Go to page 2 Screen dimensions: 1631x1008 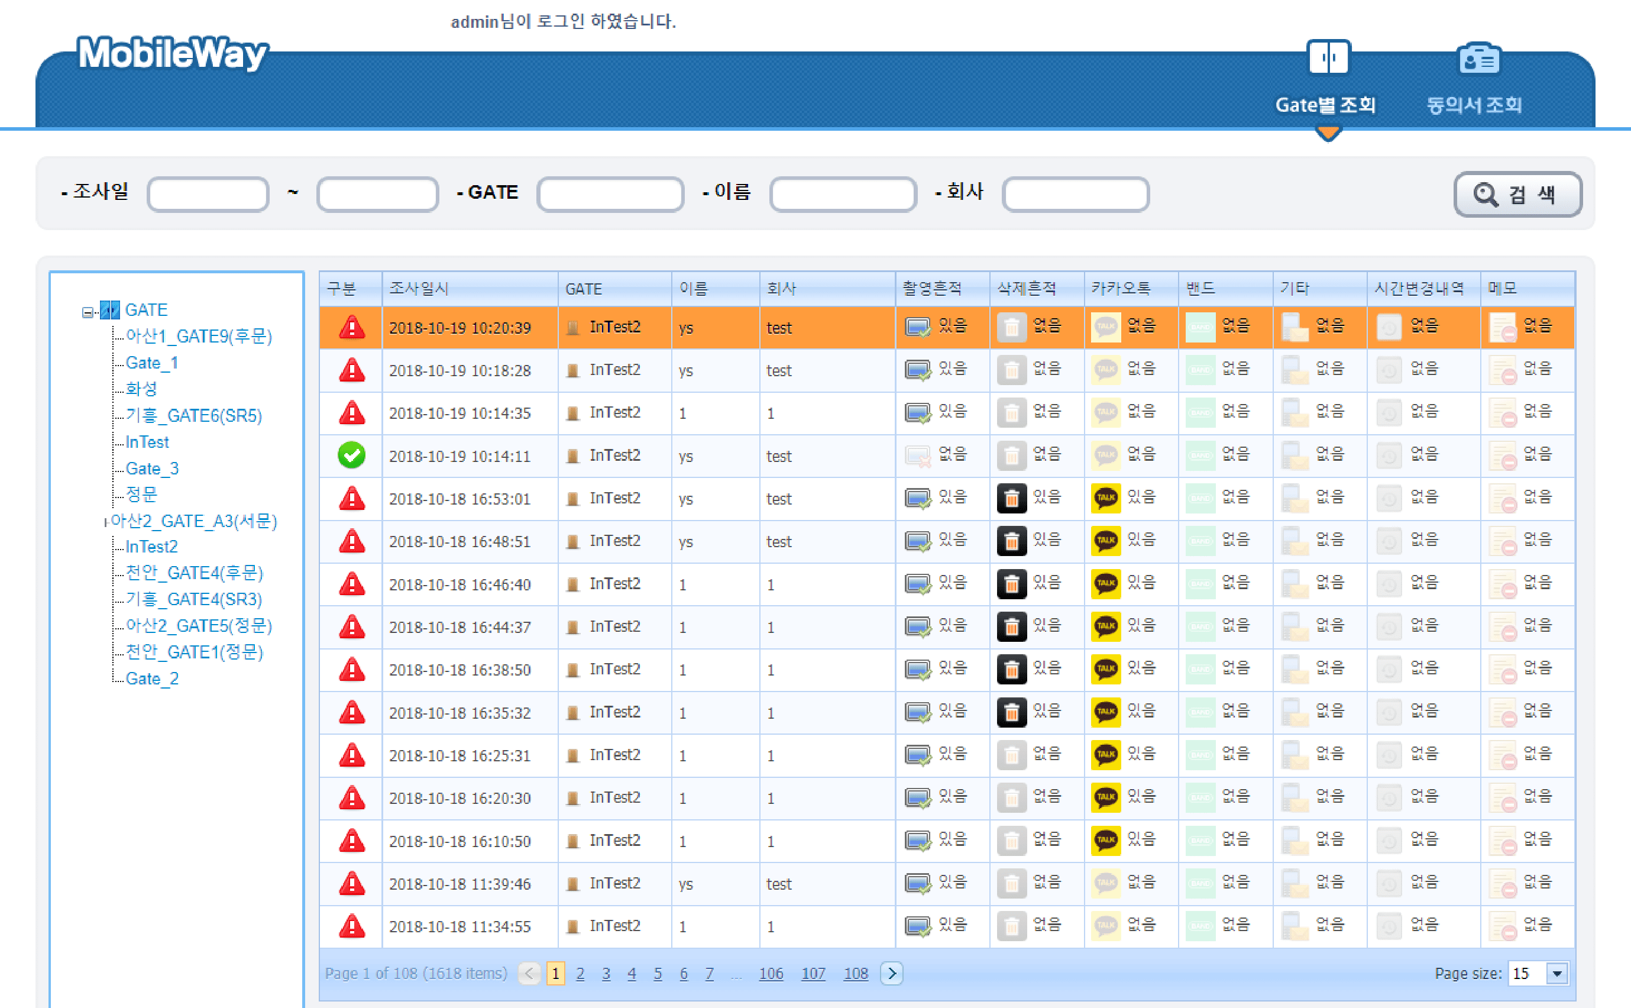[580, 973]
